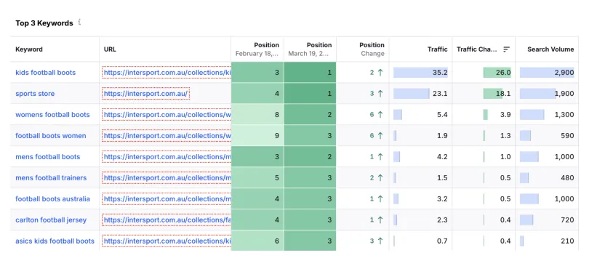Click search volume 2,900
The height and width of the screenshot is (269, 589).
[x=564, y=73]
